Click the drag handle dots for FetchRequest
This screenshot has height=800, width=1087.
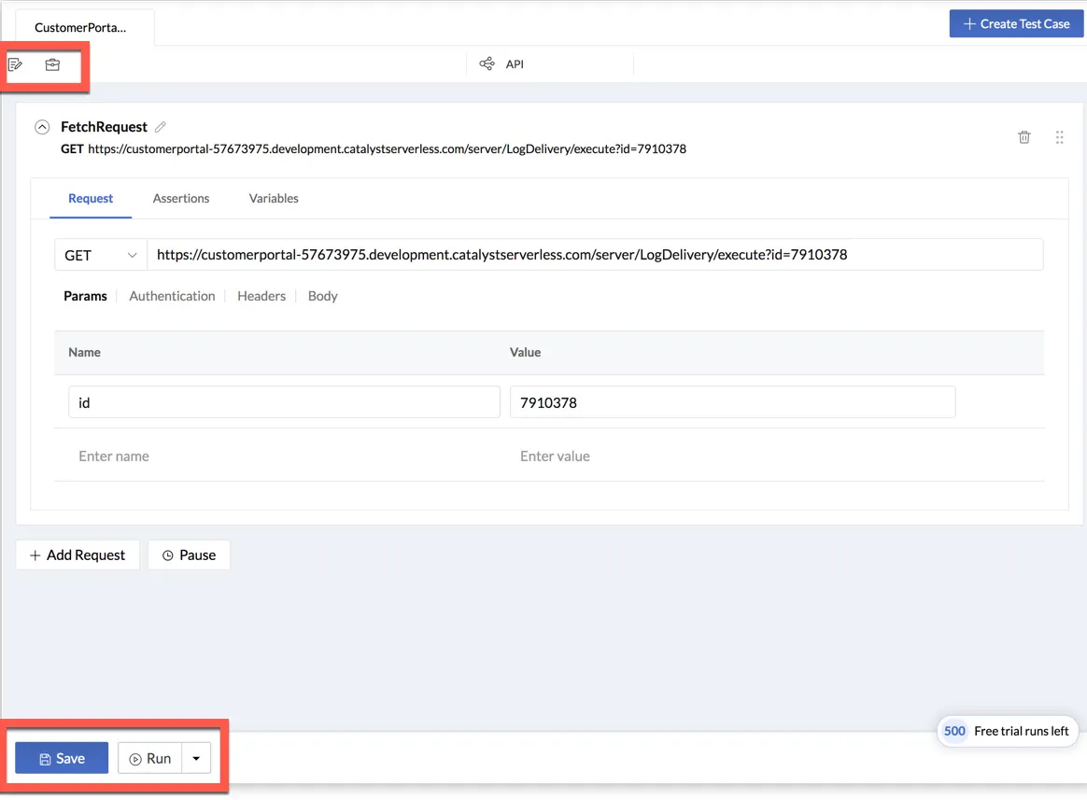click(x=1059, y=137)
